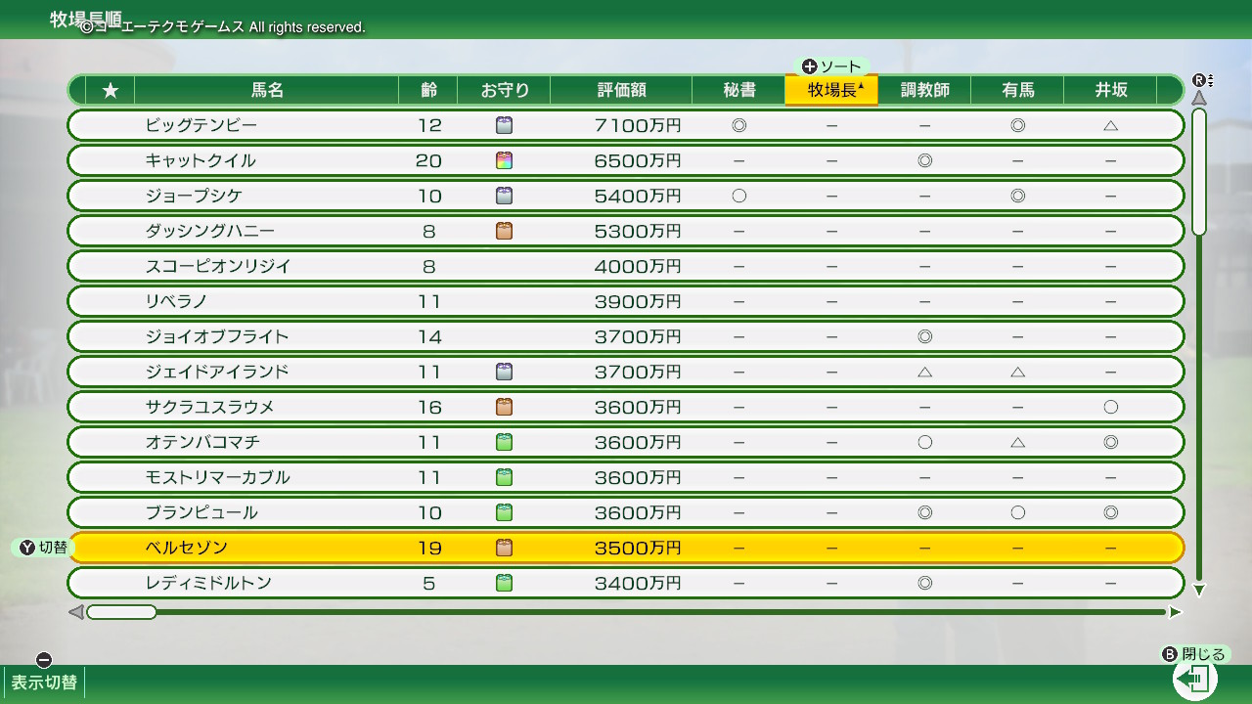Image resolution: width=1252 pixels, height=704 pixels.
Task: Click the B 閉じる close button
Action: 1194,655
